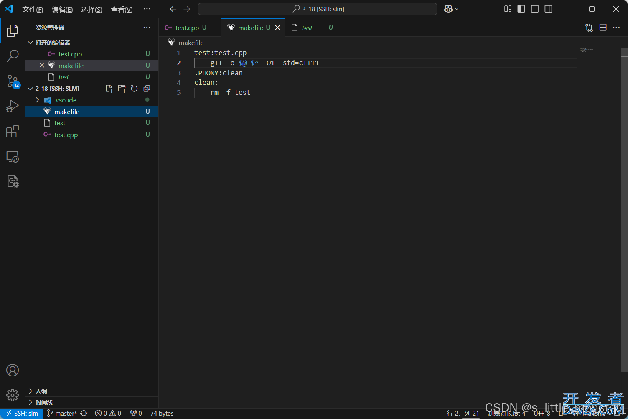Collapse the Open Editors section
The height and width of the screenshot is (419, 628).
coord(31,43)
